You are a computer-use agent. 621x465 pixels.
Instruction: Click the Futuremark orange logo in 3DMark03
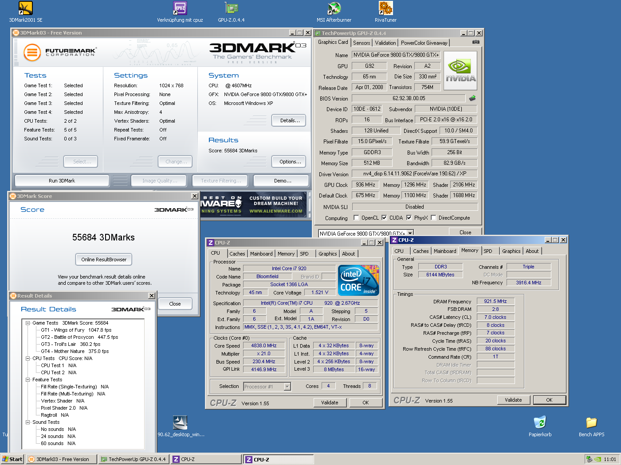[x=32, y=52]
